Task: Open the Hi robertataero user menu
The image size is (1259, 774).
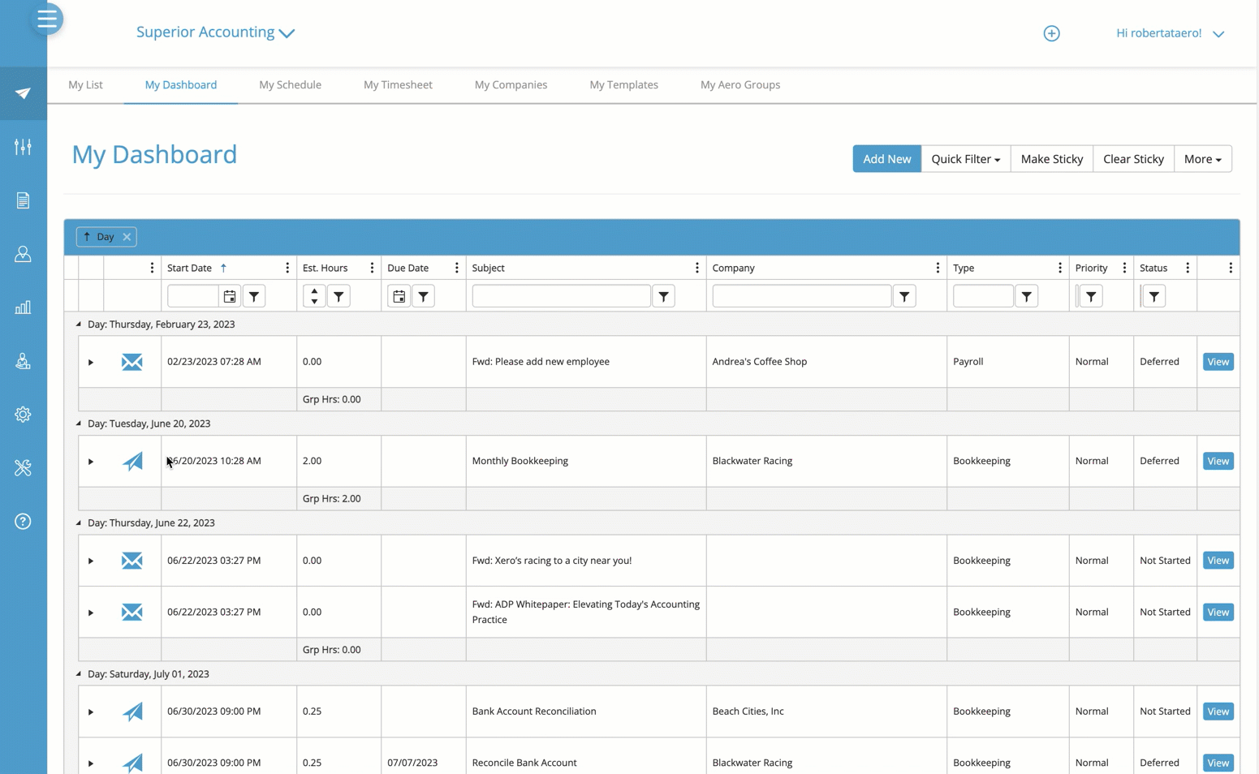Action: pyautogui.click(x=1170, y=33)
